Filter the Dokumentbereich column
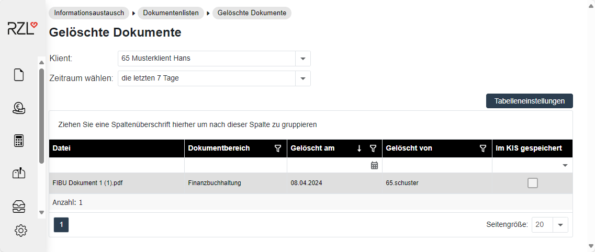Image resolution: width=595 pixels, height=252 pixels. point(278,148)
